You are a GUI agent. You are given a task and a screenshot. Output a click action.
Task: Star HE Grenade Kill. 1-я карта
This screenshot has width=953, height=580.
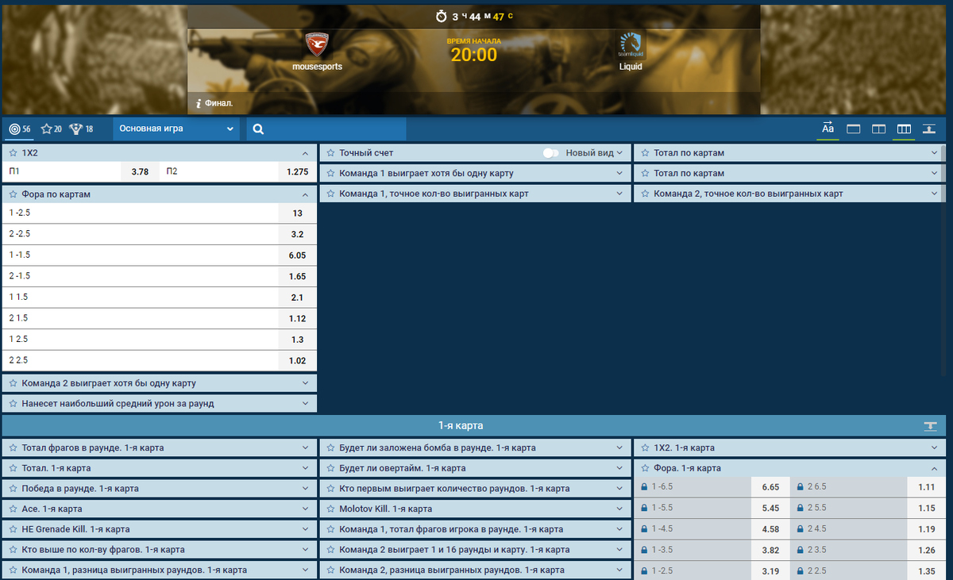[x=13, y=529]
